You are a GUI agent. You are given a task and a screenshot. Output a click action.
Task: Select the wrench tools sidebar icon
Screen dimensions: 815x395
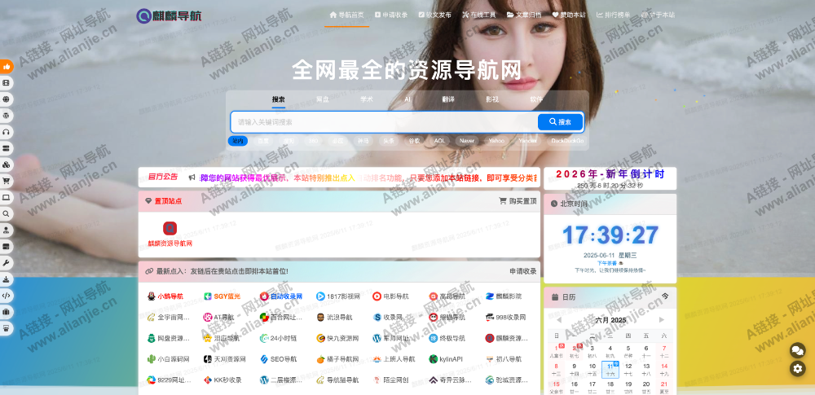(7, 262)
